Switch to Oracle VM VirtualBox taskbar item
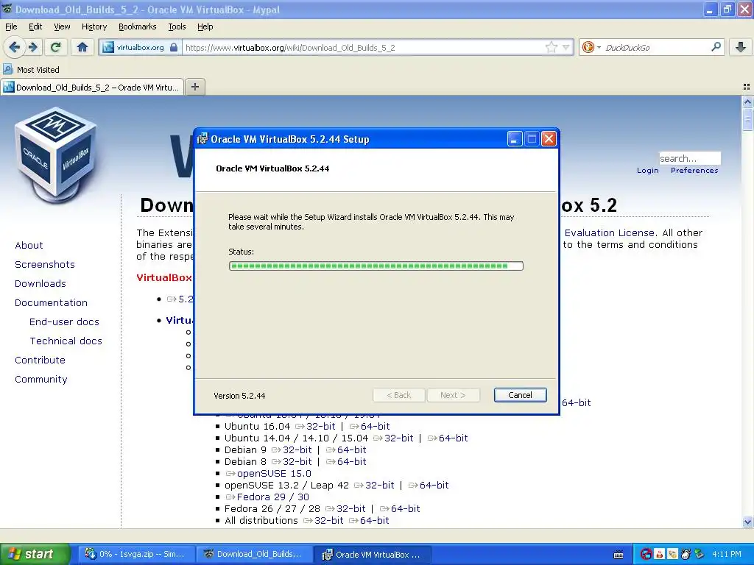754x565 pixels. coord(372,554)
